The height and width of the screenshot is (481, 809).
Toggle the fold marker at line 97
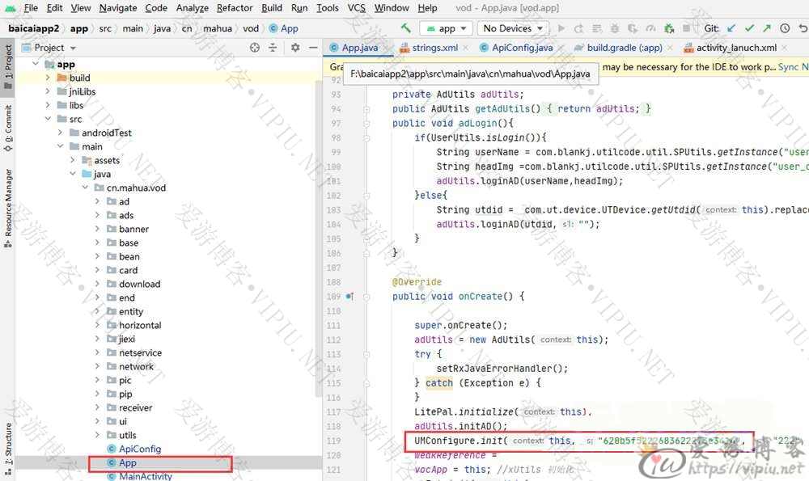(x=366, y=124)
